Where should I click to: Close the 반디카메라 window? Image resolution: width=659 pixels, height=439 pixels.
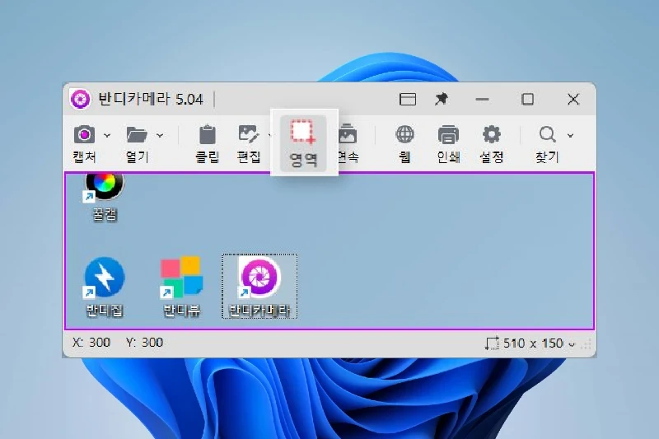tap(573, 100)
